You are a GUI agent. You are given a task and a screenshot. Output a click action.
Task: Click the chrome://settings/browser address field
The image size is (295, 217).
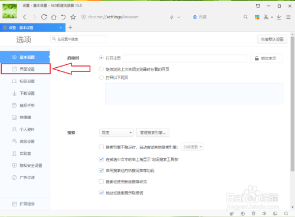(x=113, y=17)
